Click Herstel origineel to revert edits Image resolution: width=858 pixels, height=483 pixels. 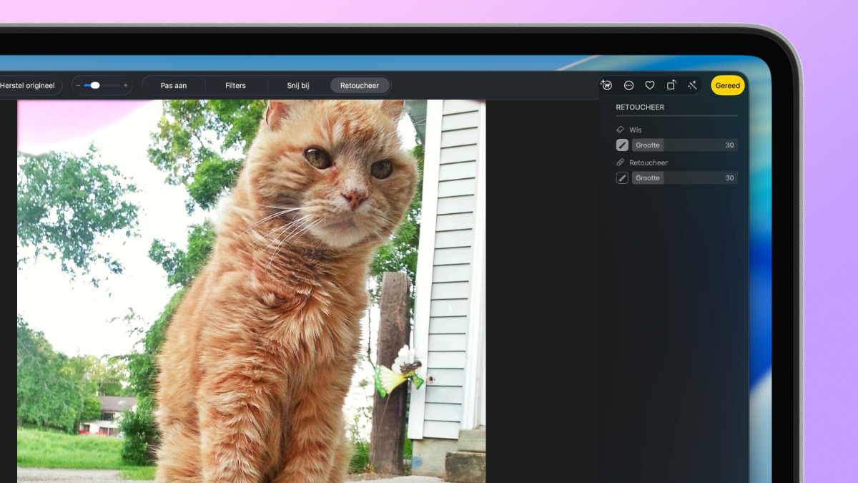point(29,85)
